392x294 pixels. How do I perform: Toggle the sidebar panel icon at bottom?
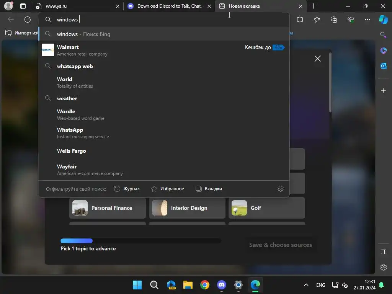coord(384,252)
